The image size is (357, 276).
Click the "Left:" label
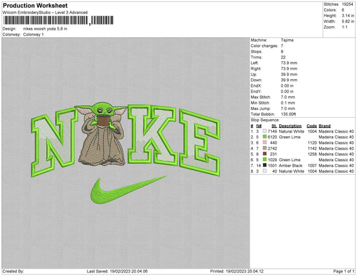click(x=255, y=63)
